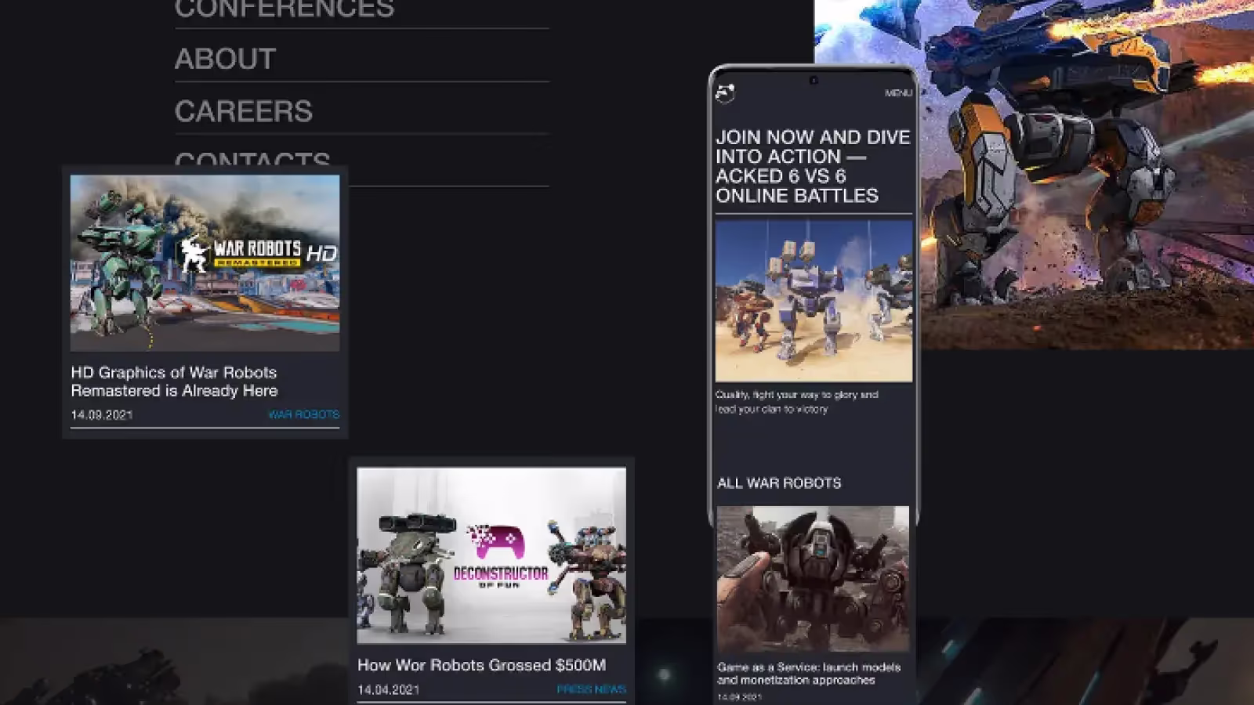
Task: Click the WAR ROBOTS category tag
Action: click(x=303, y=414)
